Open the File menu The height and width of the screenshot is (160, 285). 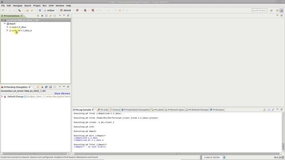click(3, 6)
